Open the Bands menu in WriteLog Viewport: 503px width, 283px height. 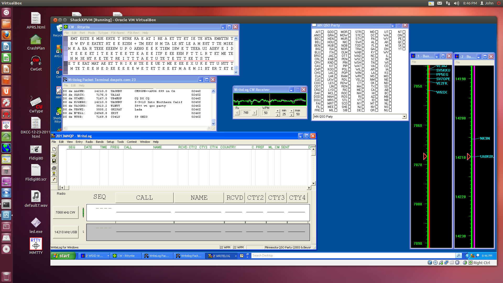click(x=100, y=142)
